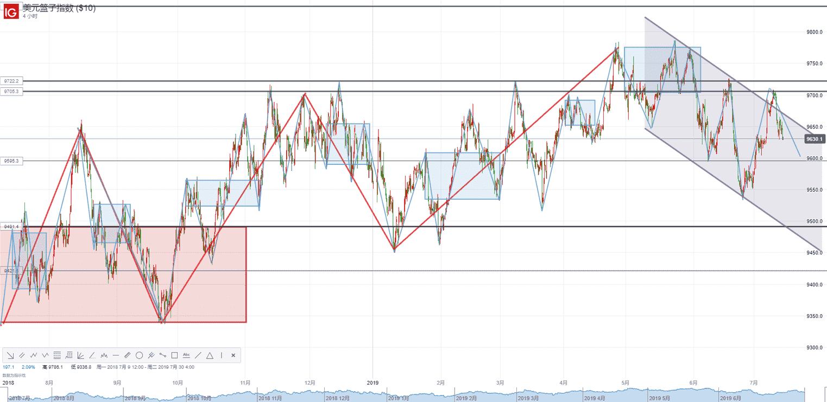
Task: Pick the Fibonacci fan tool
Action: pos(80,355)
